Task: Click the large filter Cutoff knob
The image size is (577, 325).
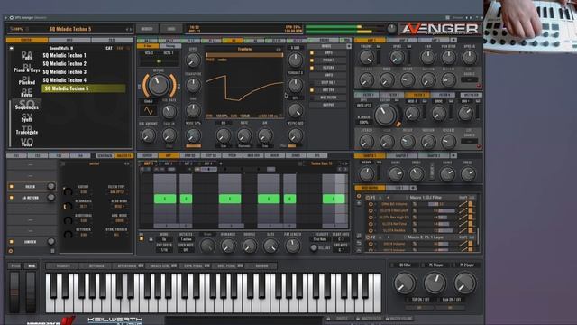Action: (x=385, y=115)
